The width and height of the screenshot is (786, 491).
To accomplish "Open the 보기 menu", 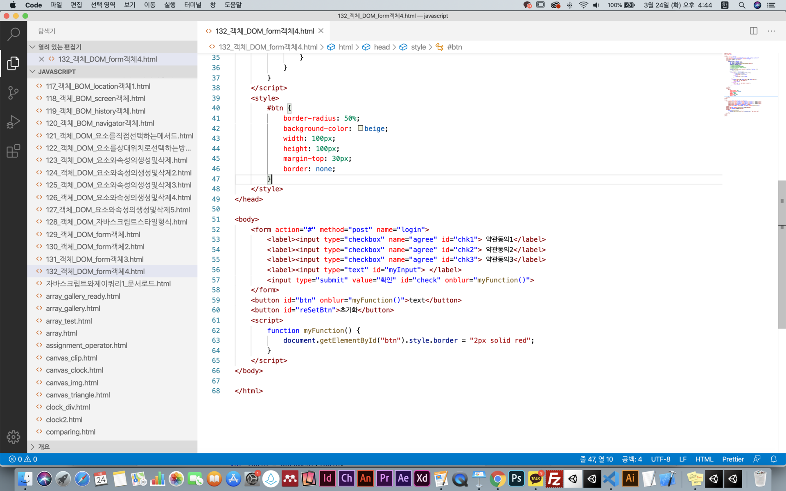I will click(x=129, y=5).
